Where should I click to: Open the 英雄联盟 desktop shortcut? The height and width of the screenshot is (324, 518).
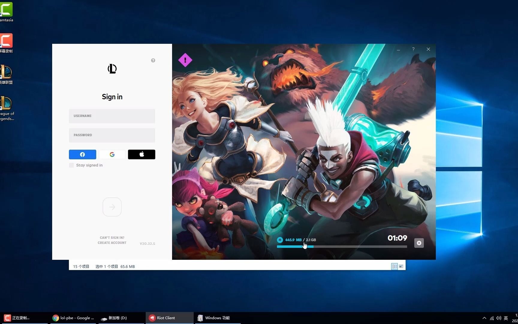click(x=6, y=74)
